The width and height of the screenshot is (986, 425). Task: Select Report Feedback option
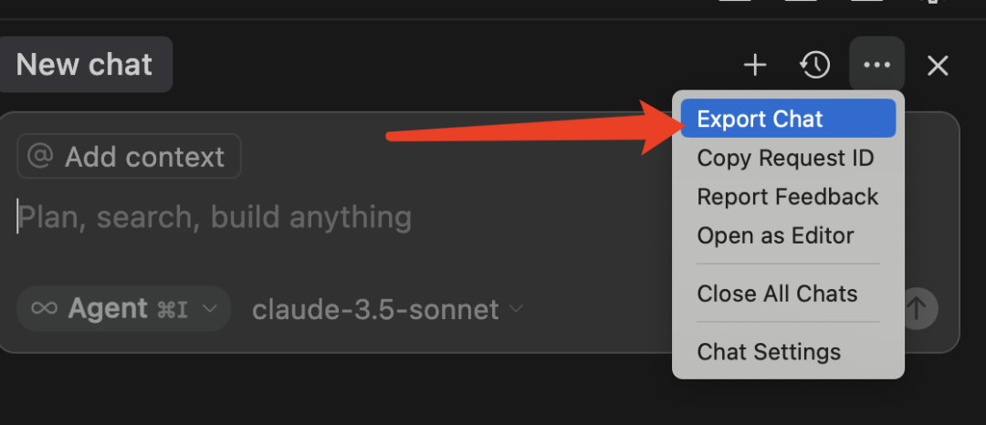[788, 196]
